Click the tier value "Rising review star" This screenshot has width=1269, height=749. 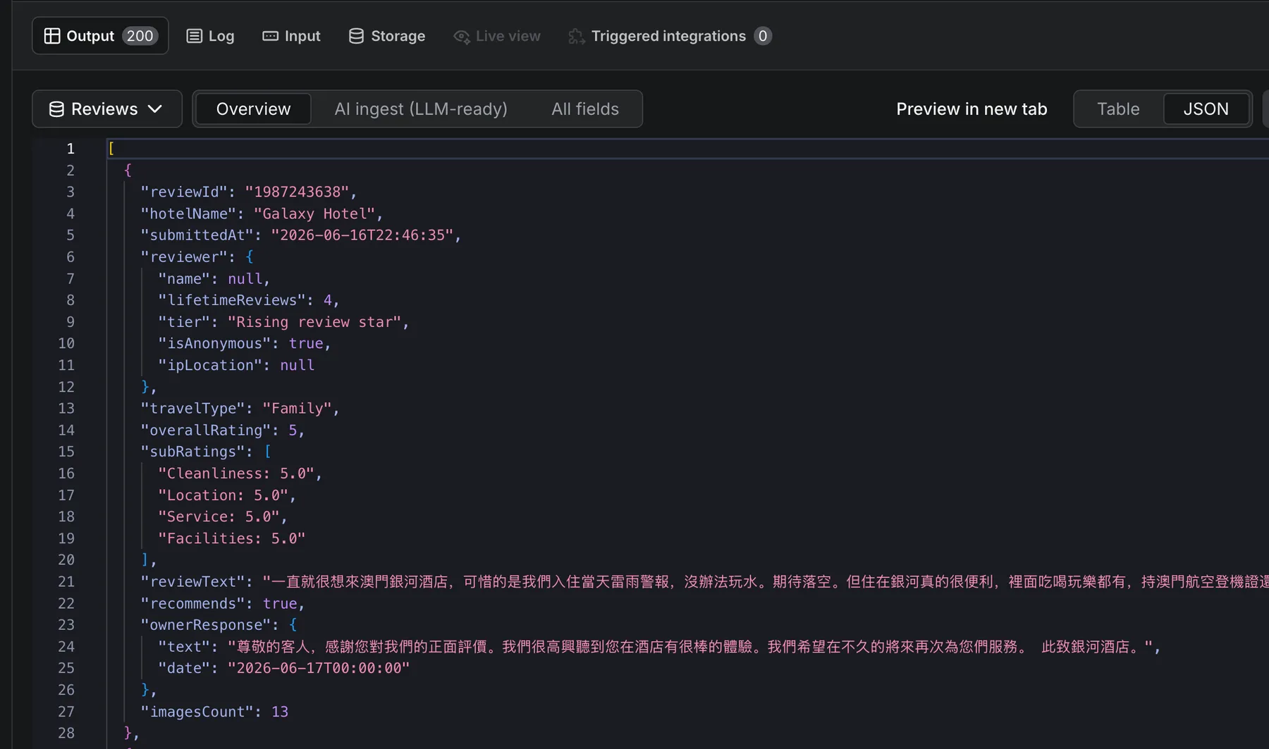click(x=314, y=322)
